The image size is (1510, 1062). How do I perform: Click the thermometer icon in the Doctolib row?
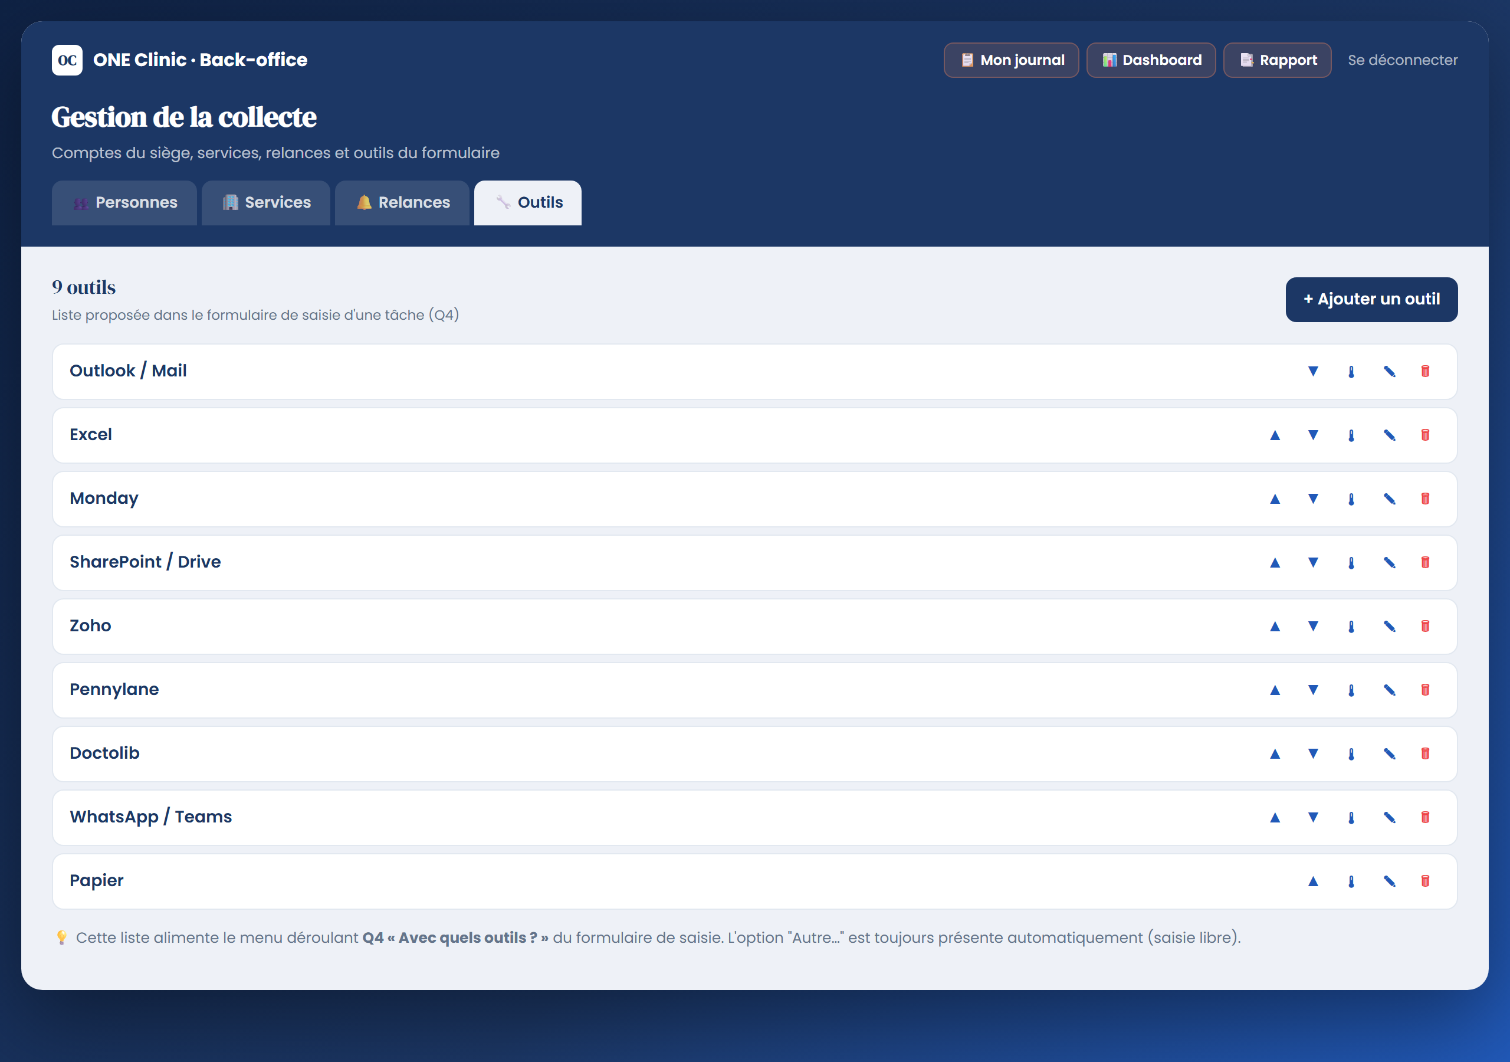[x=1351, y=754]
